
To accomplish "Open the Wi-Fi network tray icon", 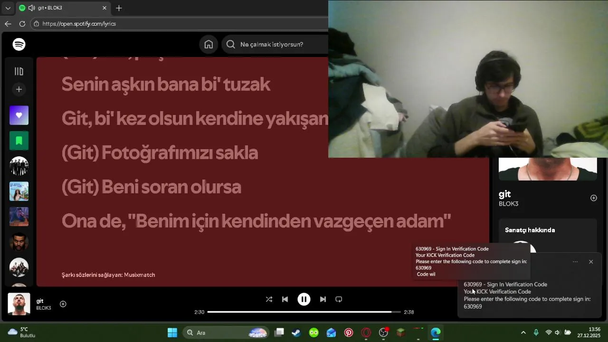I will (549, 332).
